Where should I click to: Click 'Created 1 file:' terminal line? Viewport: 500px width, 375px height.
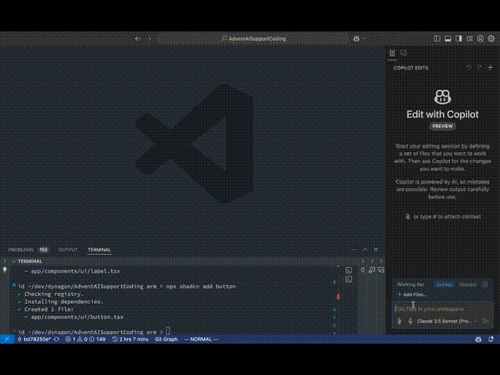[48, 309]
